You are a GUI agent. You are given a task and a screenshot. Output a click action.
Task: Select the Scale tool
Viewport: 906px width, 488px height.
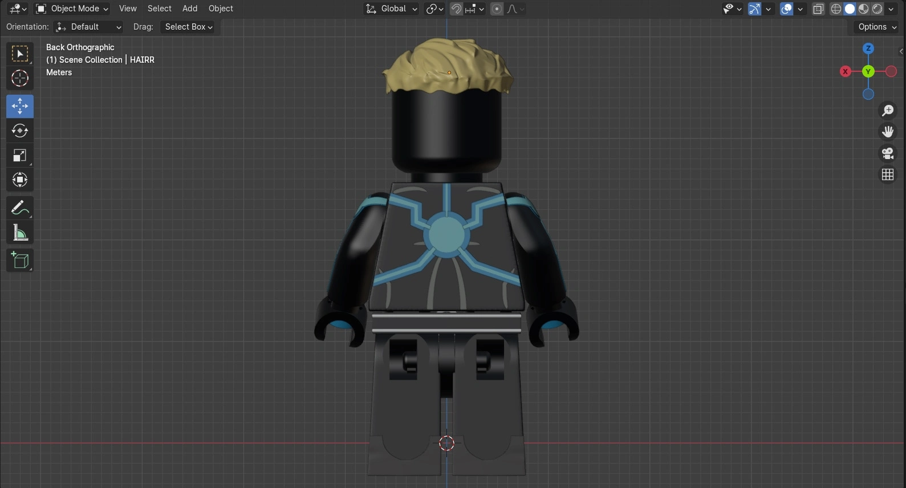coord(20,155)
